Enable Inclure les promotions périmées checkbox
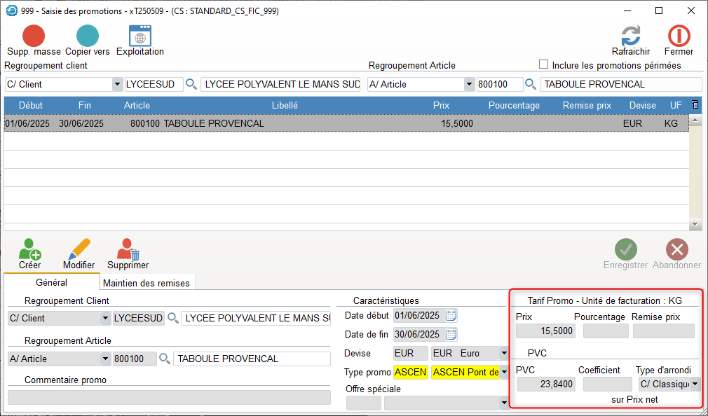708x416 pixels. click(543, 64)
